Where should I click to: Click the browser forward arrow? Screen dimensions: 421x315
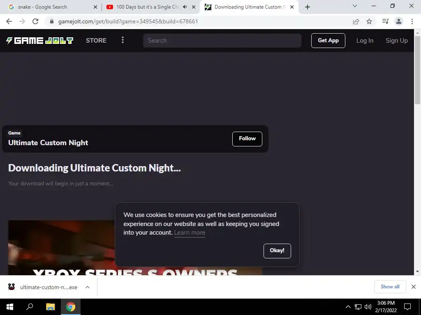(x=22, y=21)
